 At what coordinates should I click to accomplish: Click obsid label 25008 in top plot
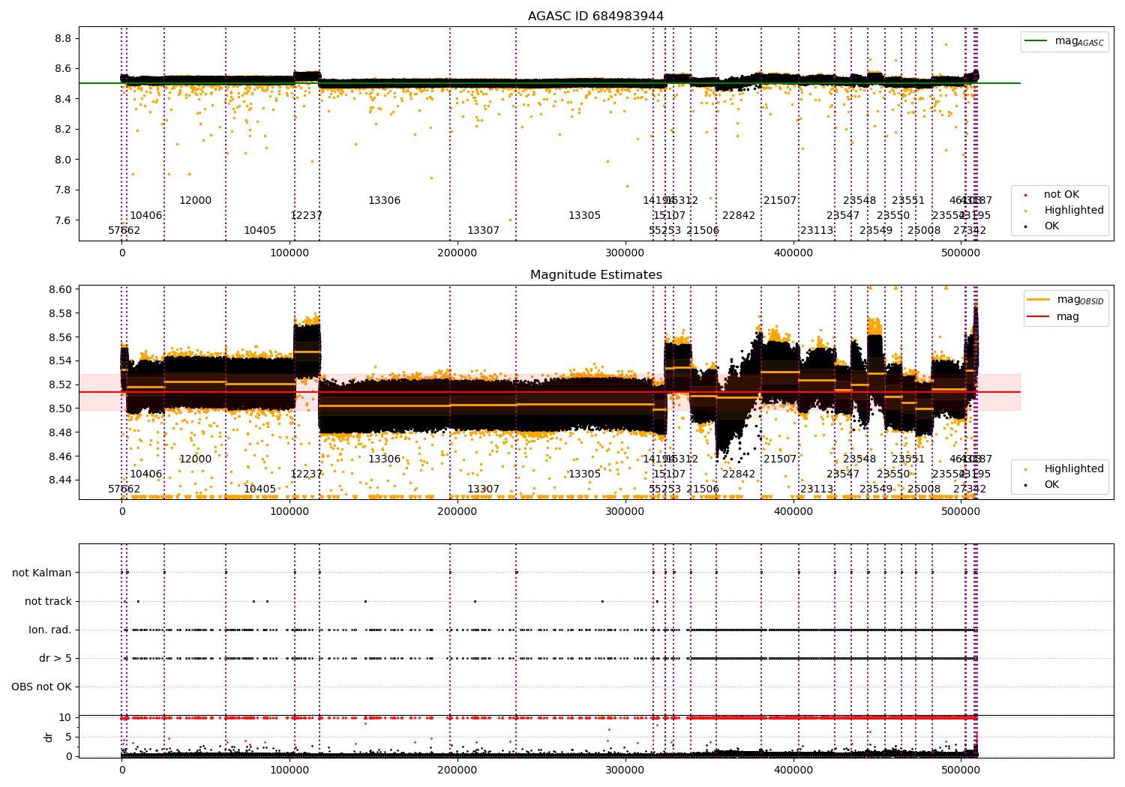point(924,231)
